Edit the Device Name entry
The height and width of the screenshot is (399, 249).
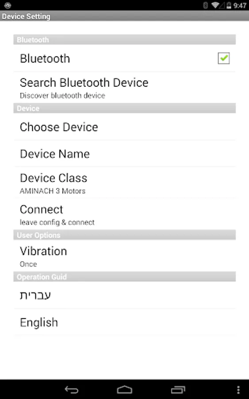[x=125, y=154]
